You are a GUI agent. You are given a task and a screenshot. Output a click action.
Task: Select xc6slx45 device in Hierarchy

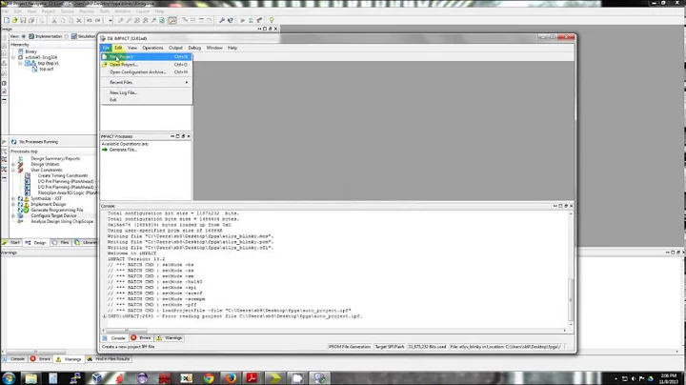tap(41, 57)
